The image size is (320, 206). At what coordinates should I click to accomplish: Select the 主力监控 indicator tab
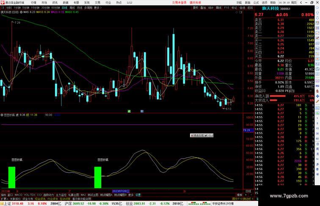pos(61,195)
